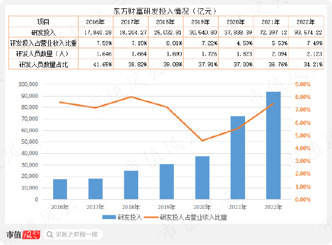The width and height of the screenshot is (332, 245).
Task: Click the search magnifier icon
Action: 49,234
